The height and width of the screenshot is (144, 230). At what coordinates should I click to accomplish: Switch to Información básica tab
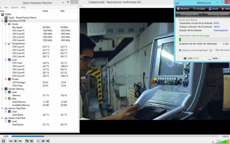(189, 14)
